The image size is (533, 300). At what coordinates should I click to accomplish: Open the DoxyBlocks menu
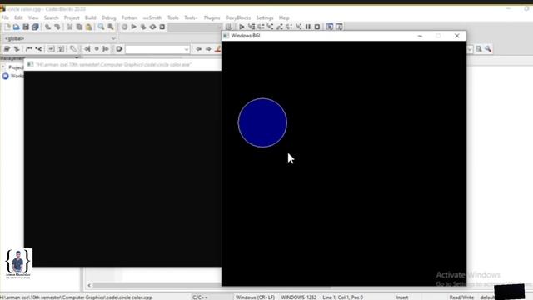(x=238, y=17)
